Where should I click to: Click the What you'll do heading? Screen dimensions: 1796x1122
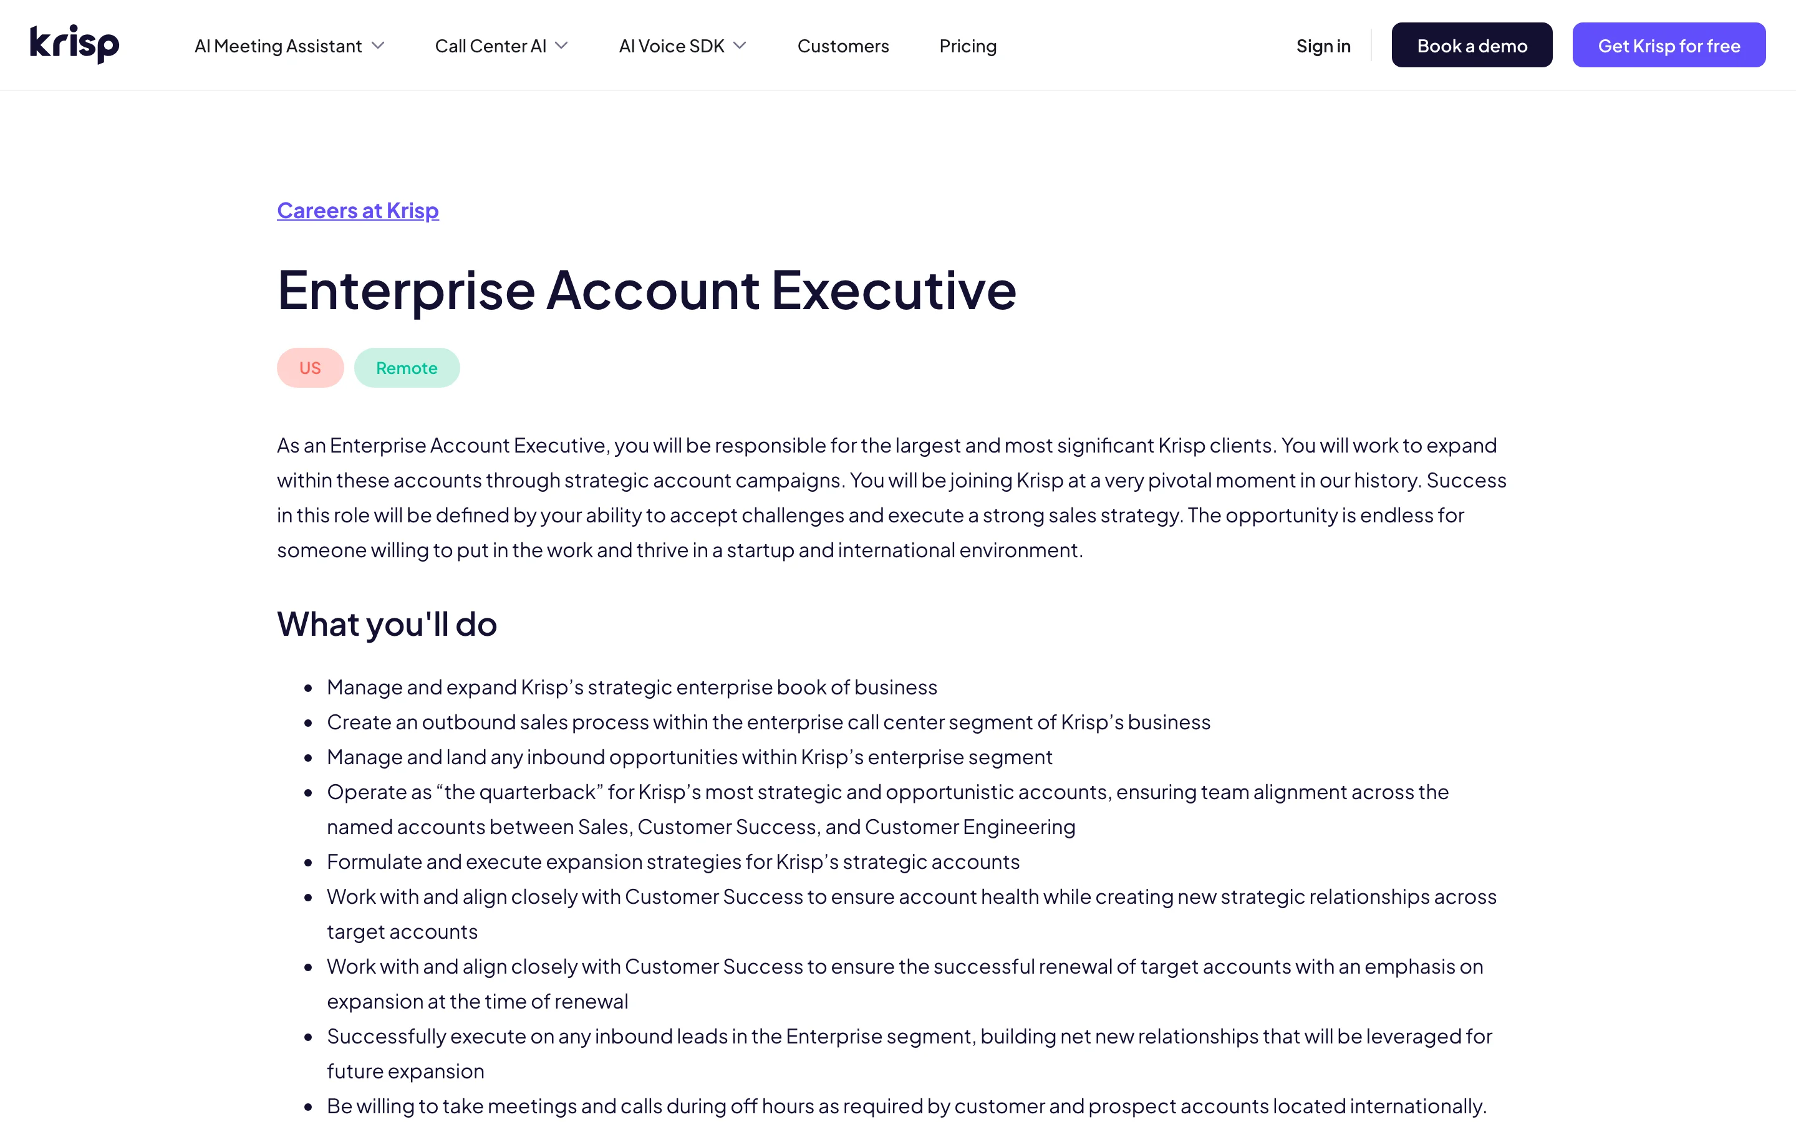tap(387, 623)
